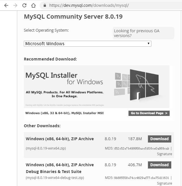This screenshot has height=186, width=182.
Task: Open the 'Looking for previous GA versions?' link
Action: [137, 33]
